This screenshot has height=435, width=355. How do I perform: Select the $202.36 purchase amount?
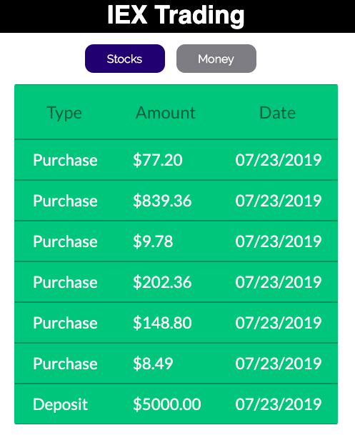click(162, 282)
